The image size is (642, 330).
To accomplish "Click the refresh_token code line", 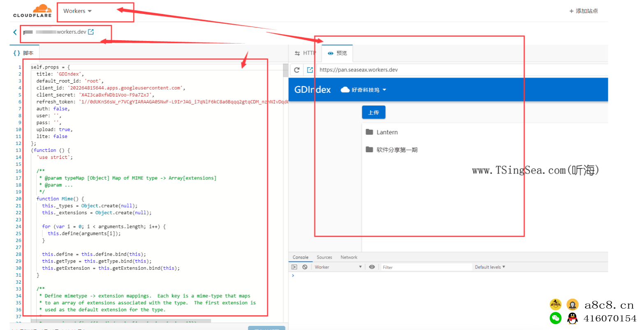I will (162, 102).
